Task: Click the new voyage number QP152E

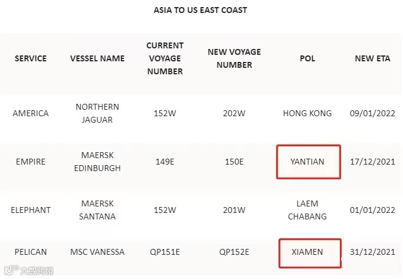Action: (234, 252)
